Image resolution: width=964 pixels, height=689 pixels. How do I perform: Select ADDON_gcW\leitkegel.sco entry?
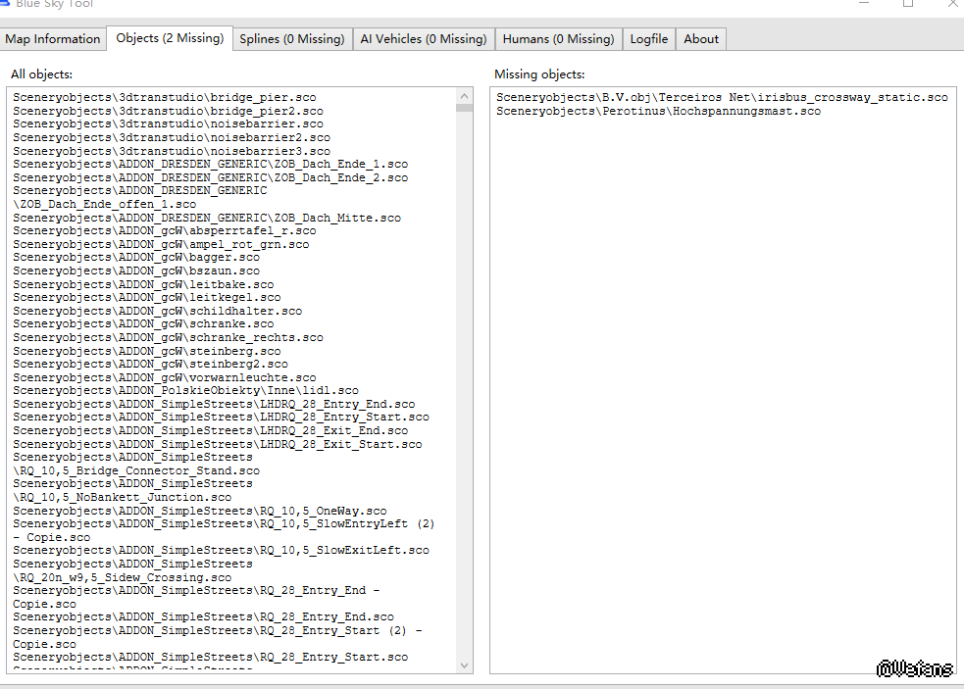click(x=147, y=298)
